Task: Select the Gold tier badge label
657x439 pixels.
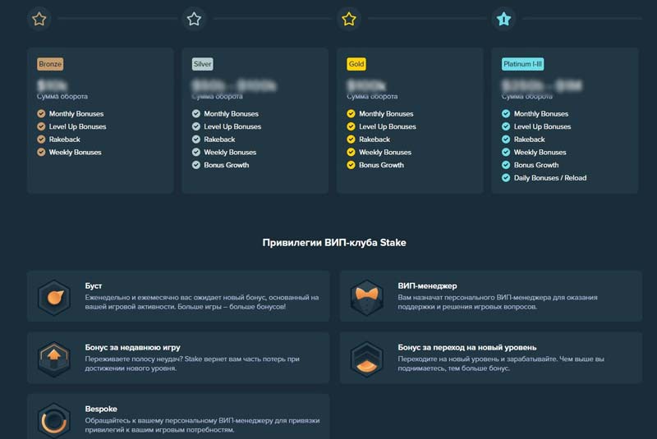Action: pyautogui.click(x=356, y=64)
